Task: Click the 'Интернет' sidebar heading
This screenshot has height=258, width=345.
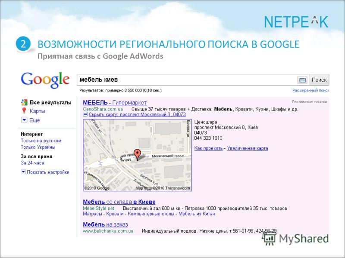Action: [x=31, y=134]
